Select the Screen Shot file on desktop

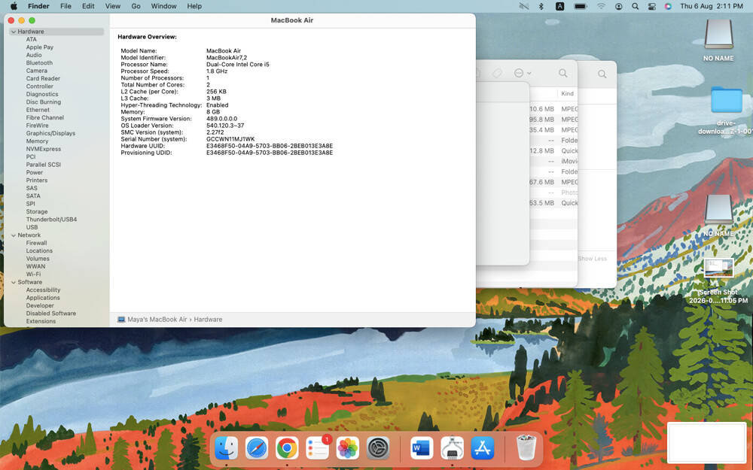coord(718,280)
